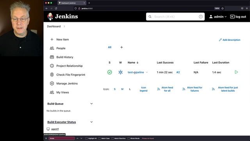Collapse the Build Executor Status section

tap(91, 122)
